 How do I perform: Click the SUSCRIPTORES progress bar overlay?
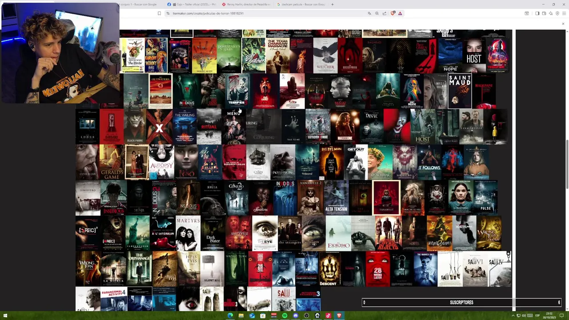(x=461, y=303)
